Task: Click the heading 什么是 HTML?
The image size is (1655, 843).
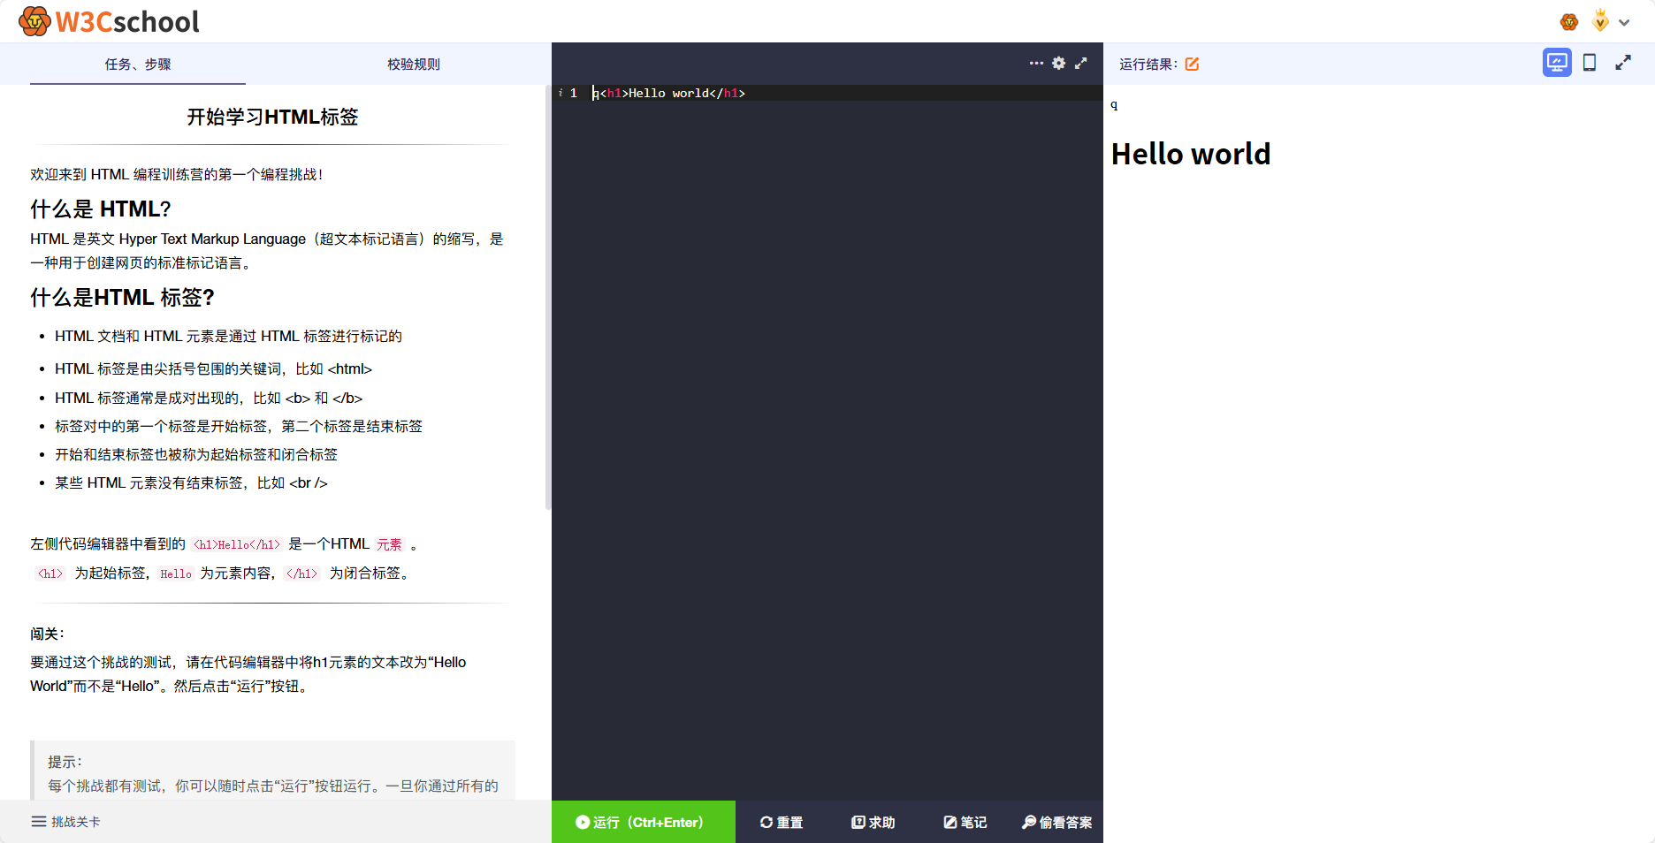Action: 101,209
